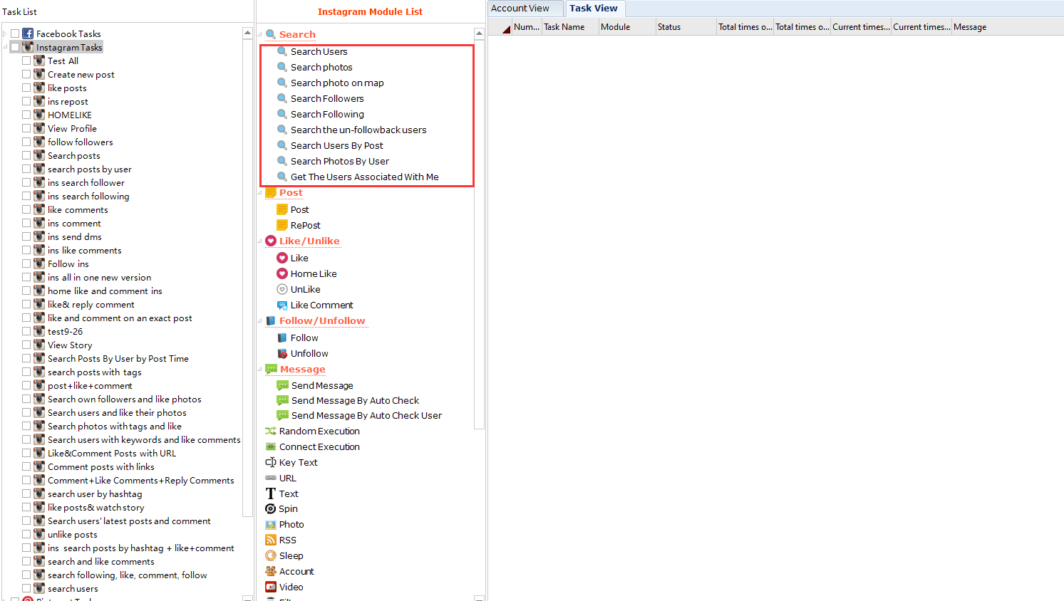
Task: Click the Facebook logo icon in task list
Action: [x=28, y=33]
